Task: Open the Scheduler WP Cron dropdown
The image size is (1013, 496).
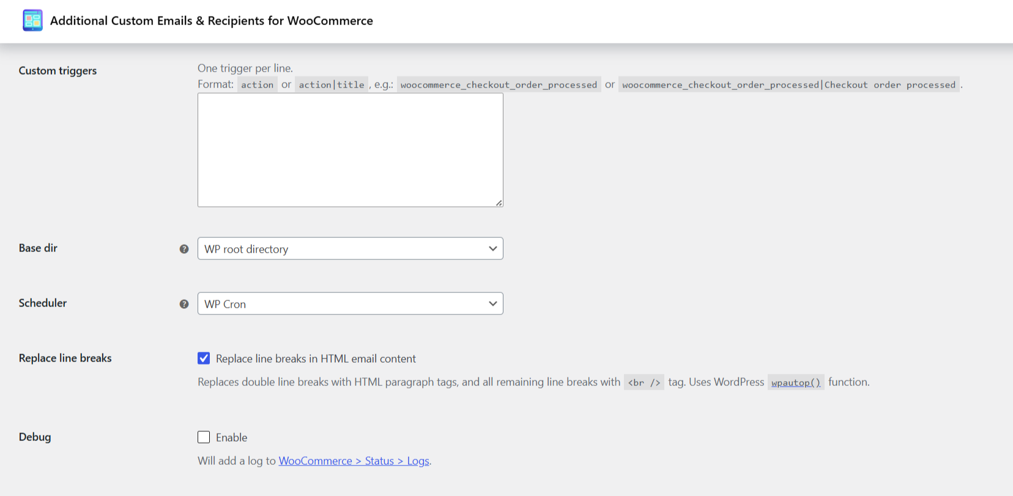Action: [350, 304]
